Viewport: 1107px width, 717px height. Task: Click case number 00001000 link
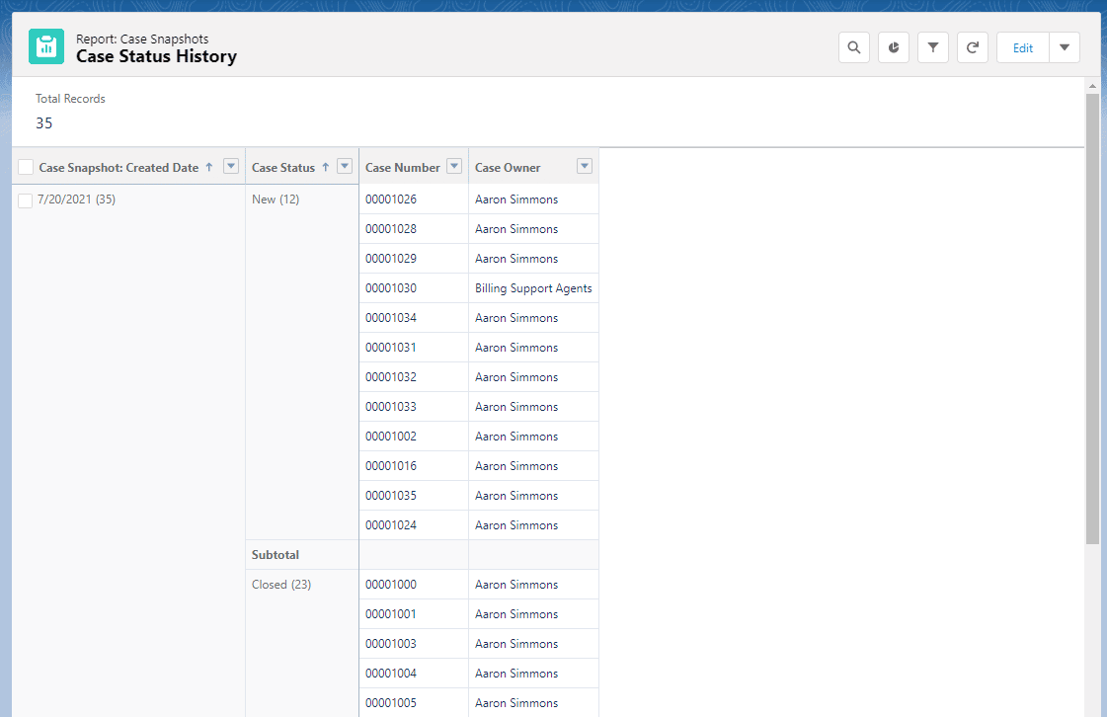pyautogui.click(x=391, y=585)
